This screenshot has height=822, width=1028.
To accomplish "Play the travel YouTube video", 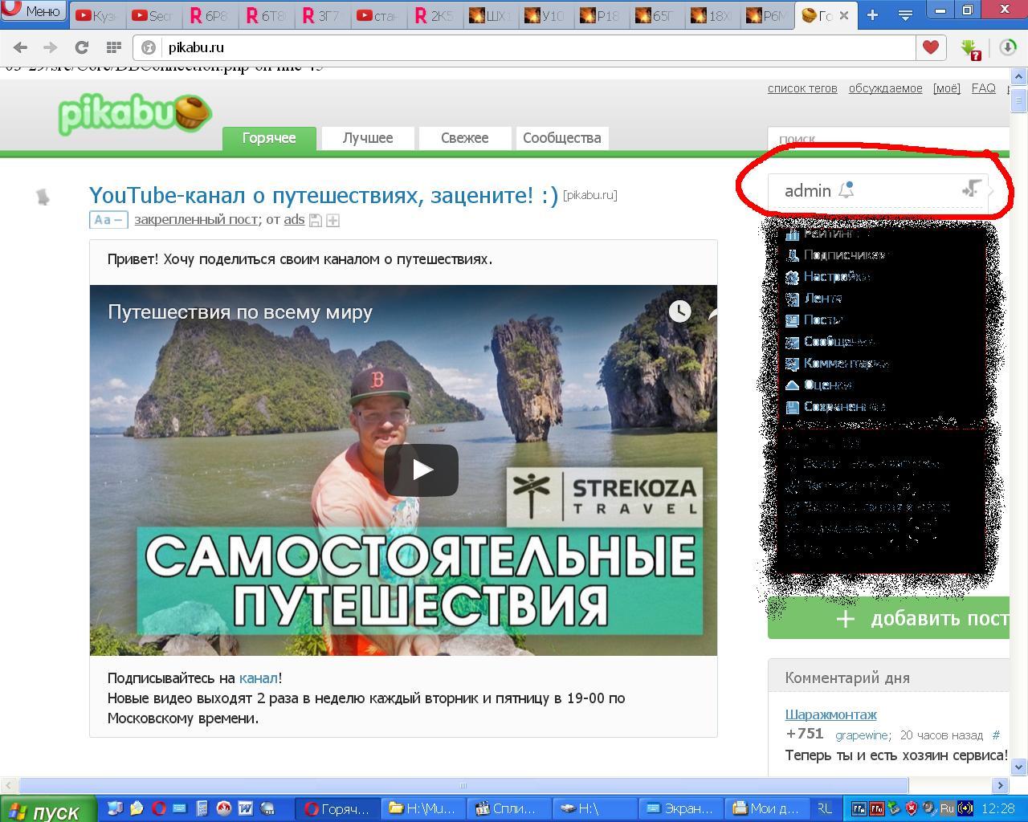I will pyautogui.click(x=421, y=470).
